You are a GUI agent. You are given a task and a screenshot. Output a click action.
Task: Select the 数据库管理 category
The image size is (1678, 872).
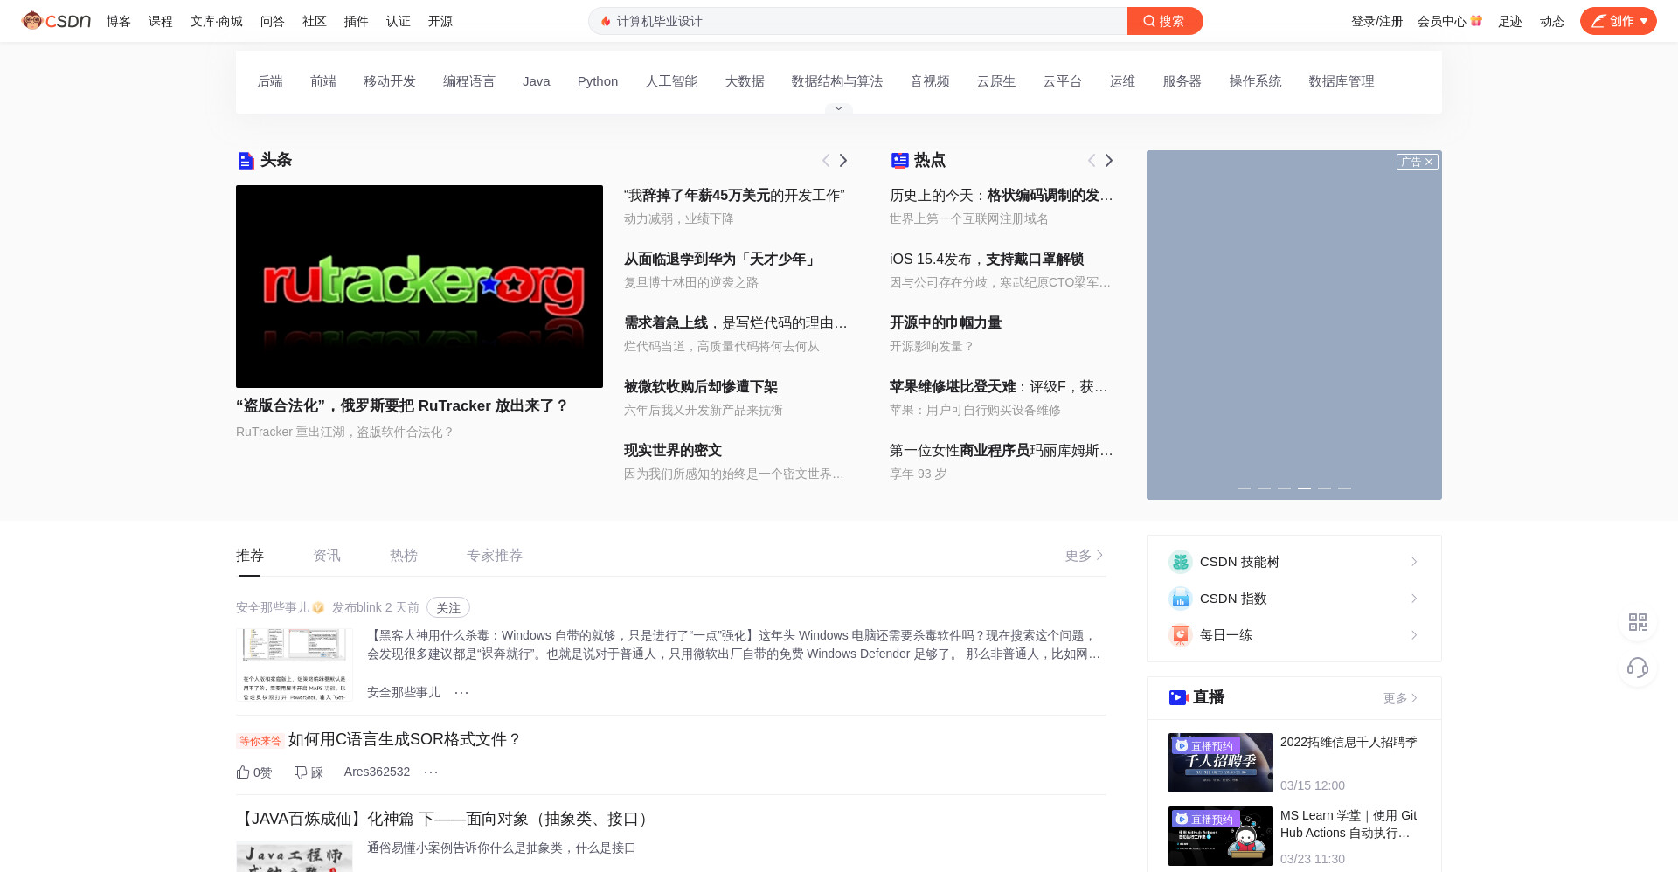coord(1342,81)
